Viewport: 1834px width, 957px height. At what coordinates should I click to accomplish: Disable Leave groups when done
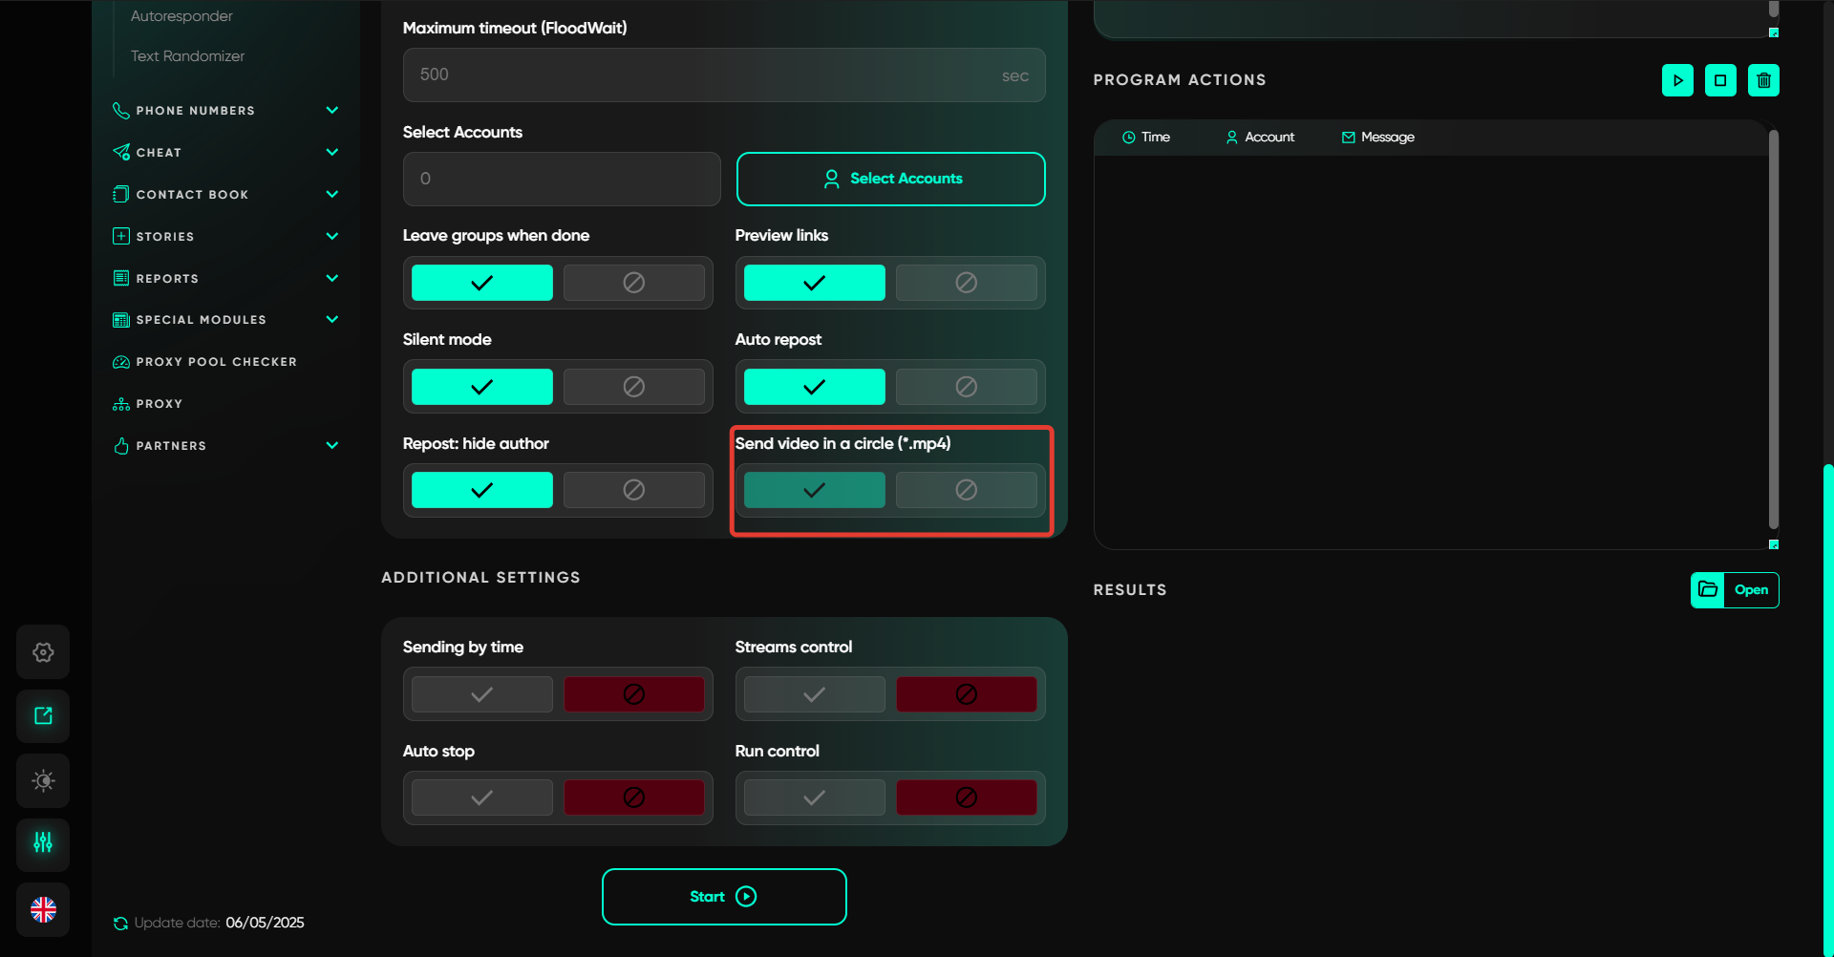[x=633, y=283]
